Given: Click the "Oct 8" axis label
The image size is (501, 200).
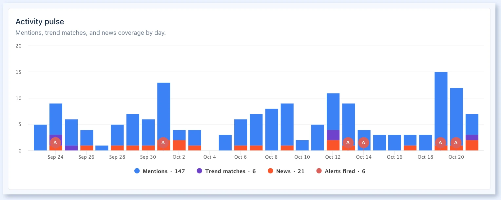Looking at the screenshot, I should (271, 157).
